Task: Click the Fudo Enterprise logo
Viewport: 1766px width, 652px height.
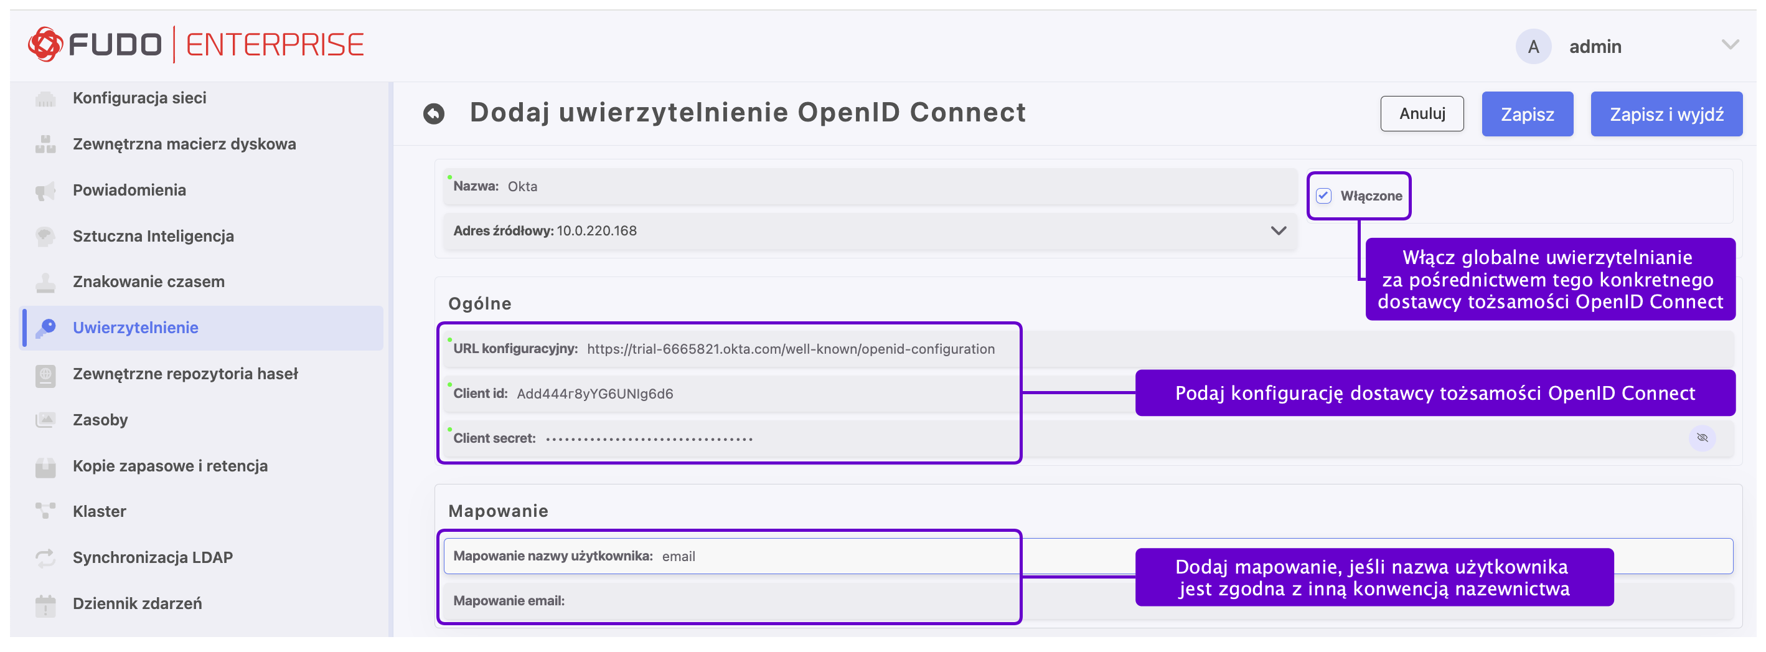Action: [195, 45]
